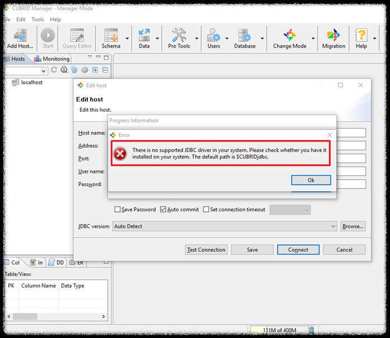Image resolution: width=390 pixels, height=338 pixels.
Task: Switch to the DD tab
Action: pyautogui.click(x=56, y=262)
